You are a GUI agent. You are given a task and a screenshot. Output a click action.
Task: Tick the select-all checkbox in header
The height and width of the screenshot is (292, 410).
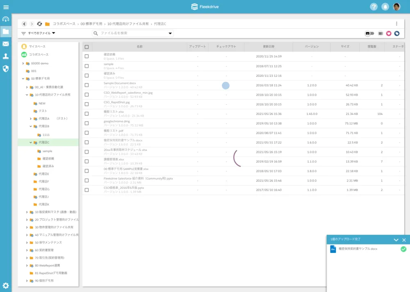[x=87, y=47]
